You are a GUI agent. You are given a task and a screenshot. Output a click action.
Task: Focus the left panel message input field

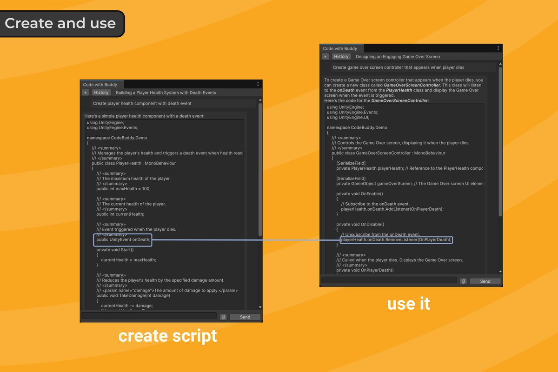tap(149, 316)
